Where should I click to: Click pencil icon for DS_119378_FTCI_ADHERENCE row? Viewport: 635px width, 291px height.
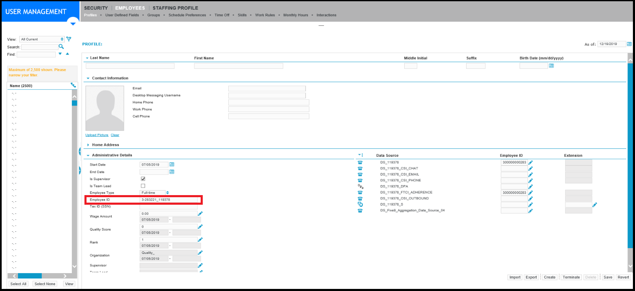pos(530,193)
